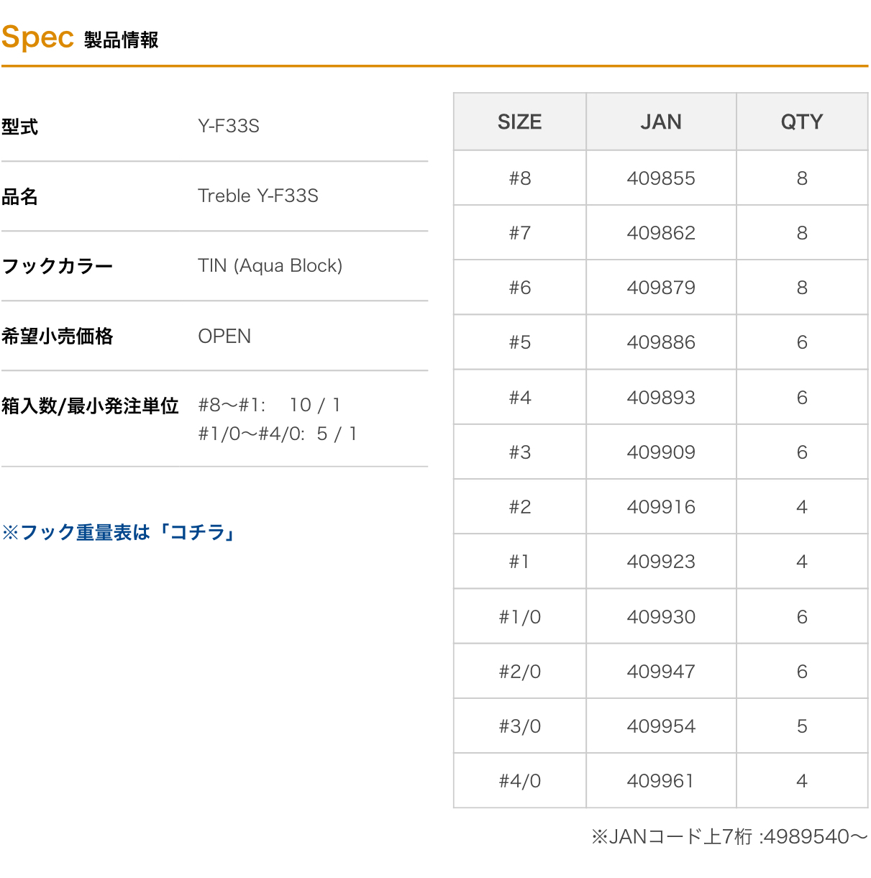
Task: Click the SIZE column header
Action: point(519,122)
